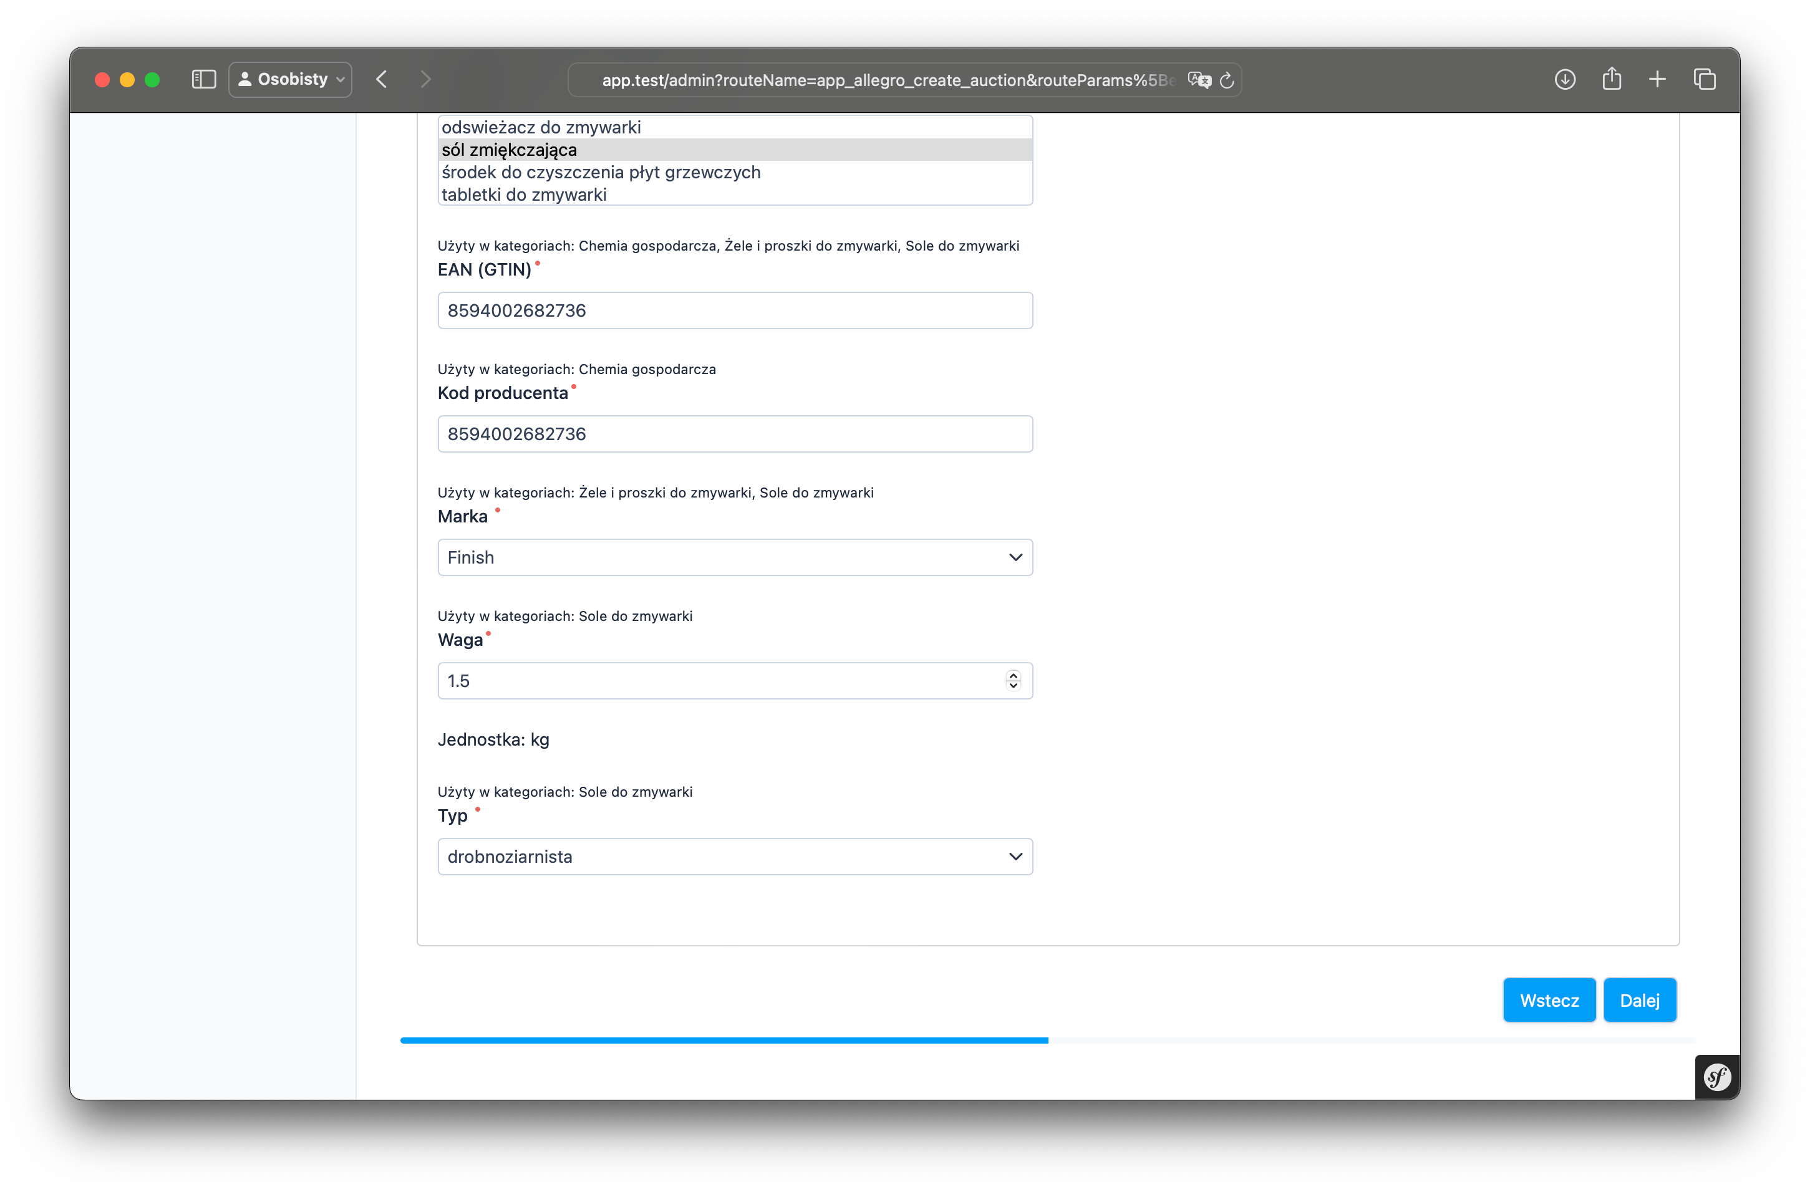Open the share icon
This screenshot has height=1192, width=1810.
tap(1612, 79)
